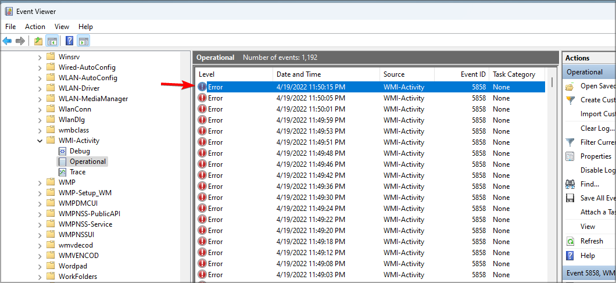Image resolution: width=616 pixels, height=283 pixels.
Task: Select the 11:49:30 PM error event row
Action: point(370,198)
